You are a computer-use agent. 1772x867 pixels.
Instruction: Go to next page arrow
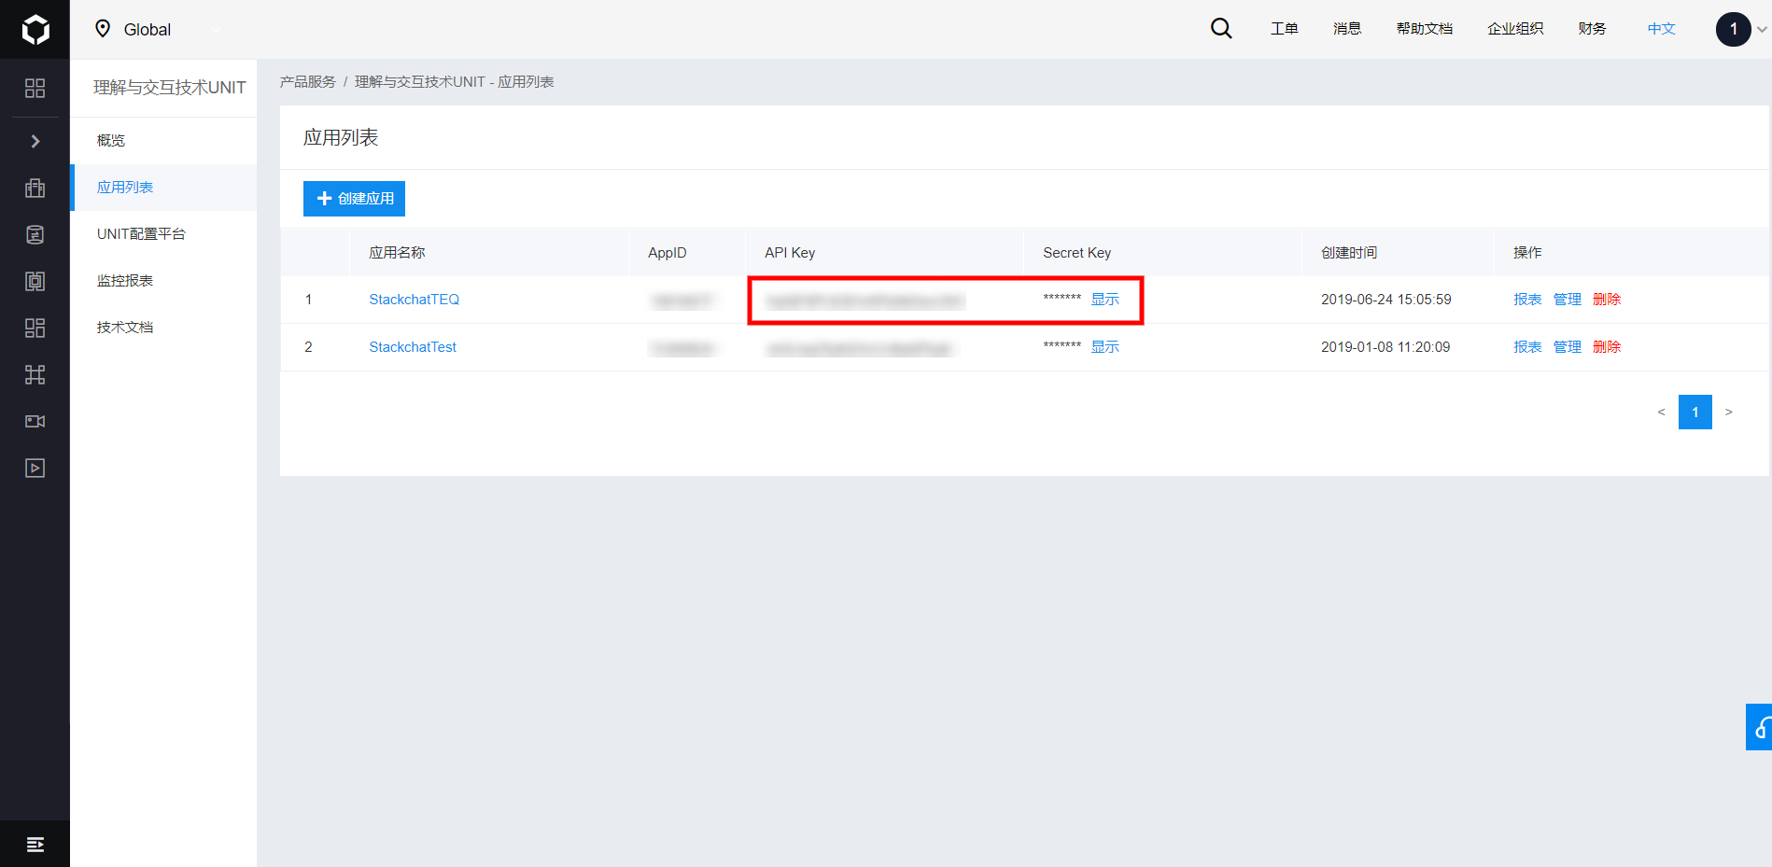(x=1729, y=413)
